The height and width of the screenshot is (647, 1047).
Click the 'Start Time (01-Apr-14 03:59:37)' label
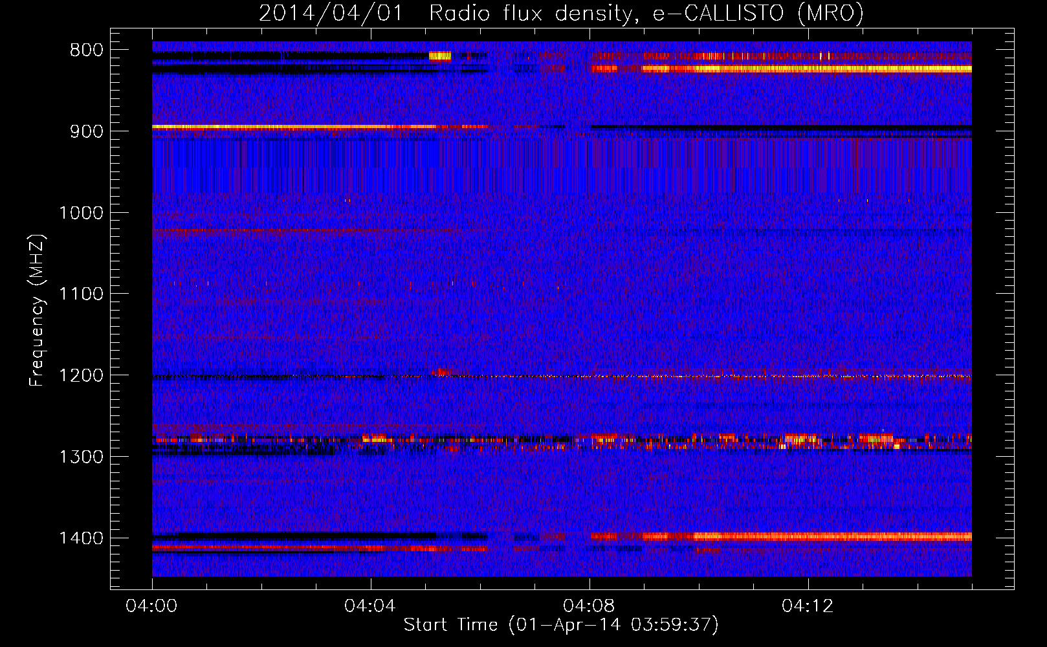561,625
